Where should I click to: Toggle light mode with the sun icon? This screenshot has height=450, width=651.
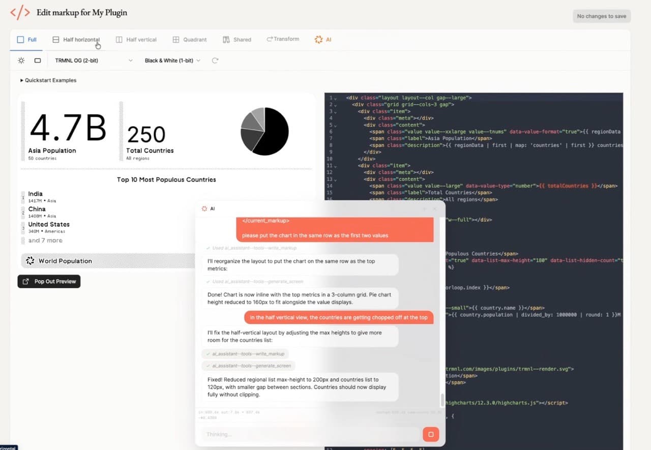[21, 61]
